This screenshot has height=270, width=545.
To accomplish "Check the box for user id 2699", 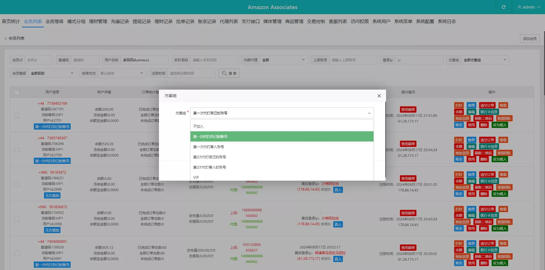I will tap(17, 184).
